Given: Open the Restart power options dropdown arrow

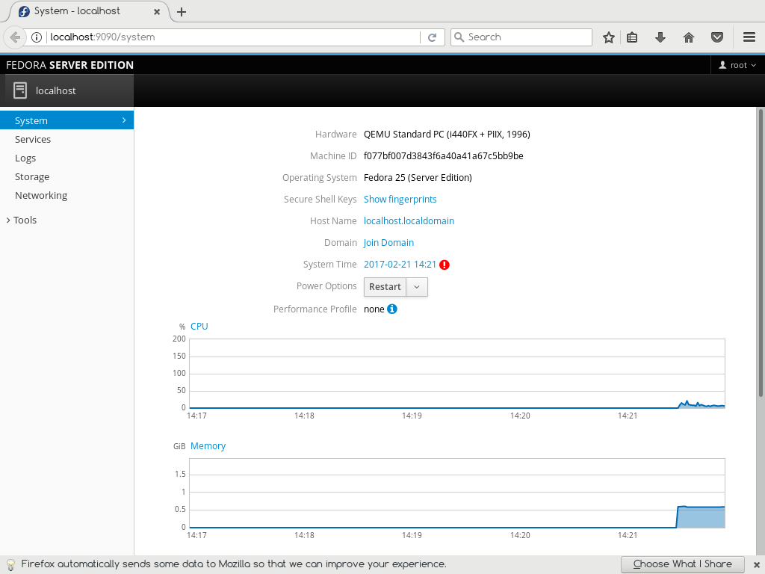Looking at the screenshot, I should pos(417,287).
